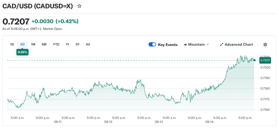
Task: Click the 08-11 date axis label
Action: tap(57, 122)
